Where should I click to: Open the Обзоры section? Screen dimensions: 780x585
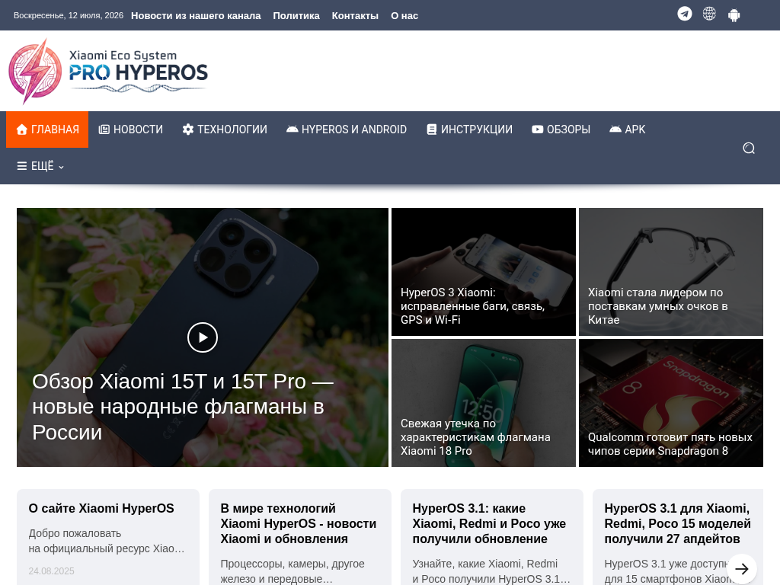[561, 129]
